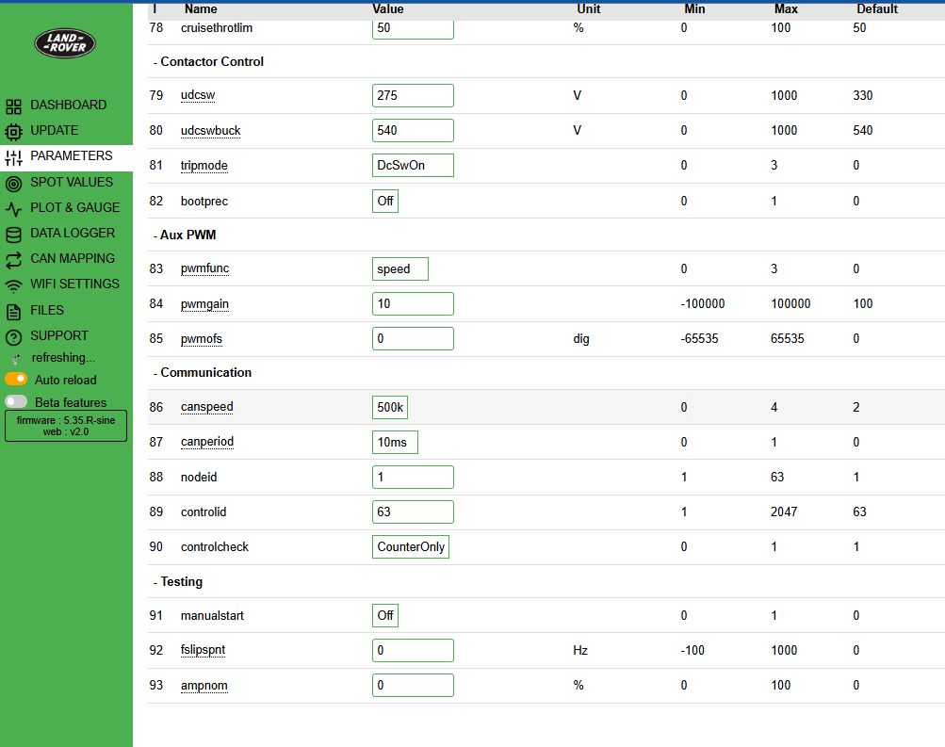Disable the Auto reload toggle
Screen dimensions: 945x747
[x=16, y=380]
